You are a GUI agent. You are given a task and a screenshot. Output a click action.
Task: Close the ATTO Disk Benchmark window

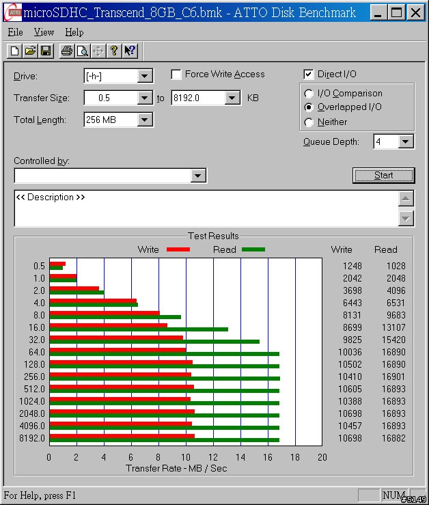(x=416, y=12)
